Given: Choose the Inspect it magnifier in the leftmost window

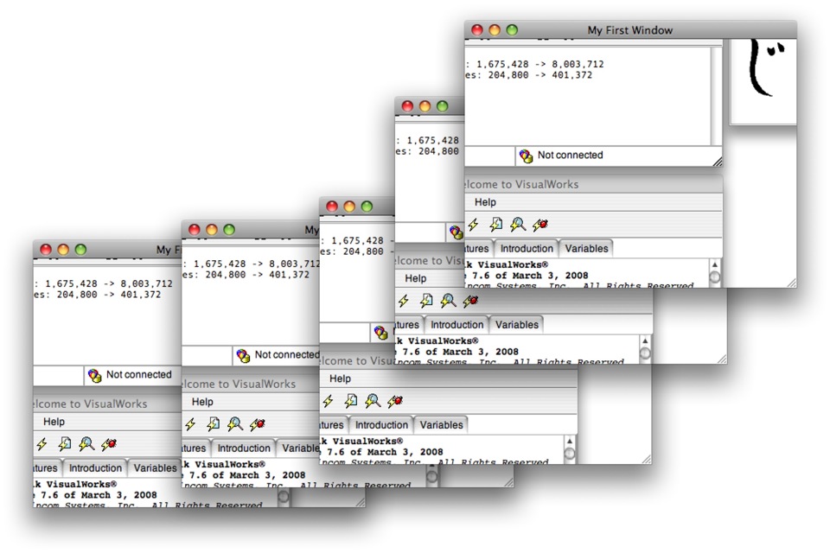Looking at the screenshot, I should coord(86,444).
